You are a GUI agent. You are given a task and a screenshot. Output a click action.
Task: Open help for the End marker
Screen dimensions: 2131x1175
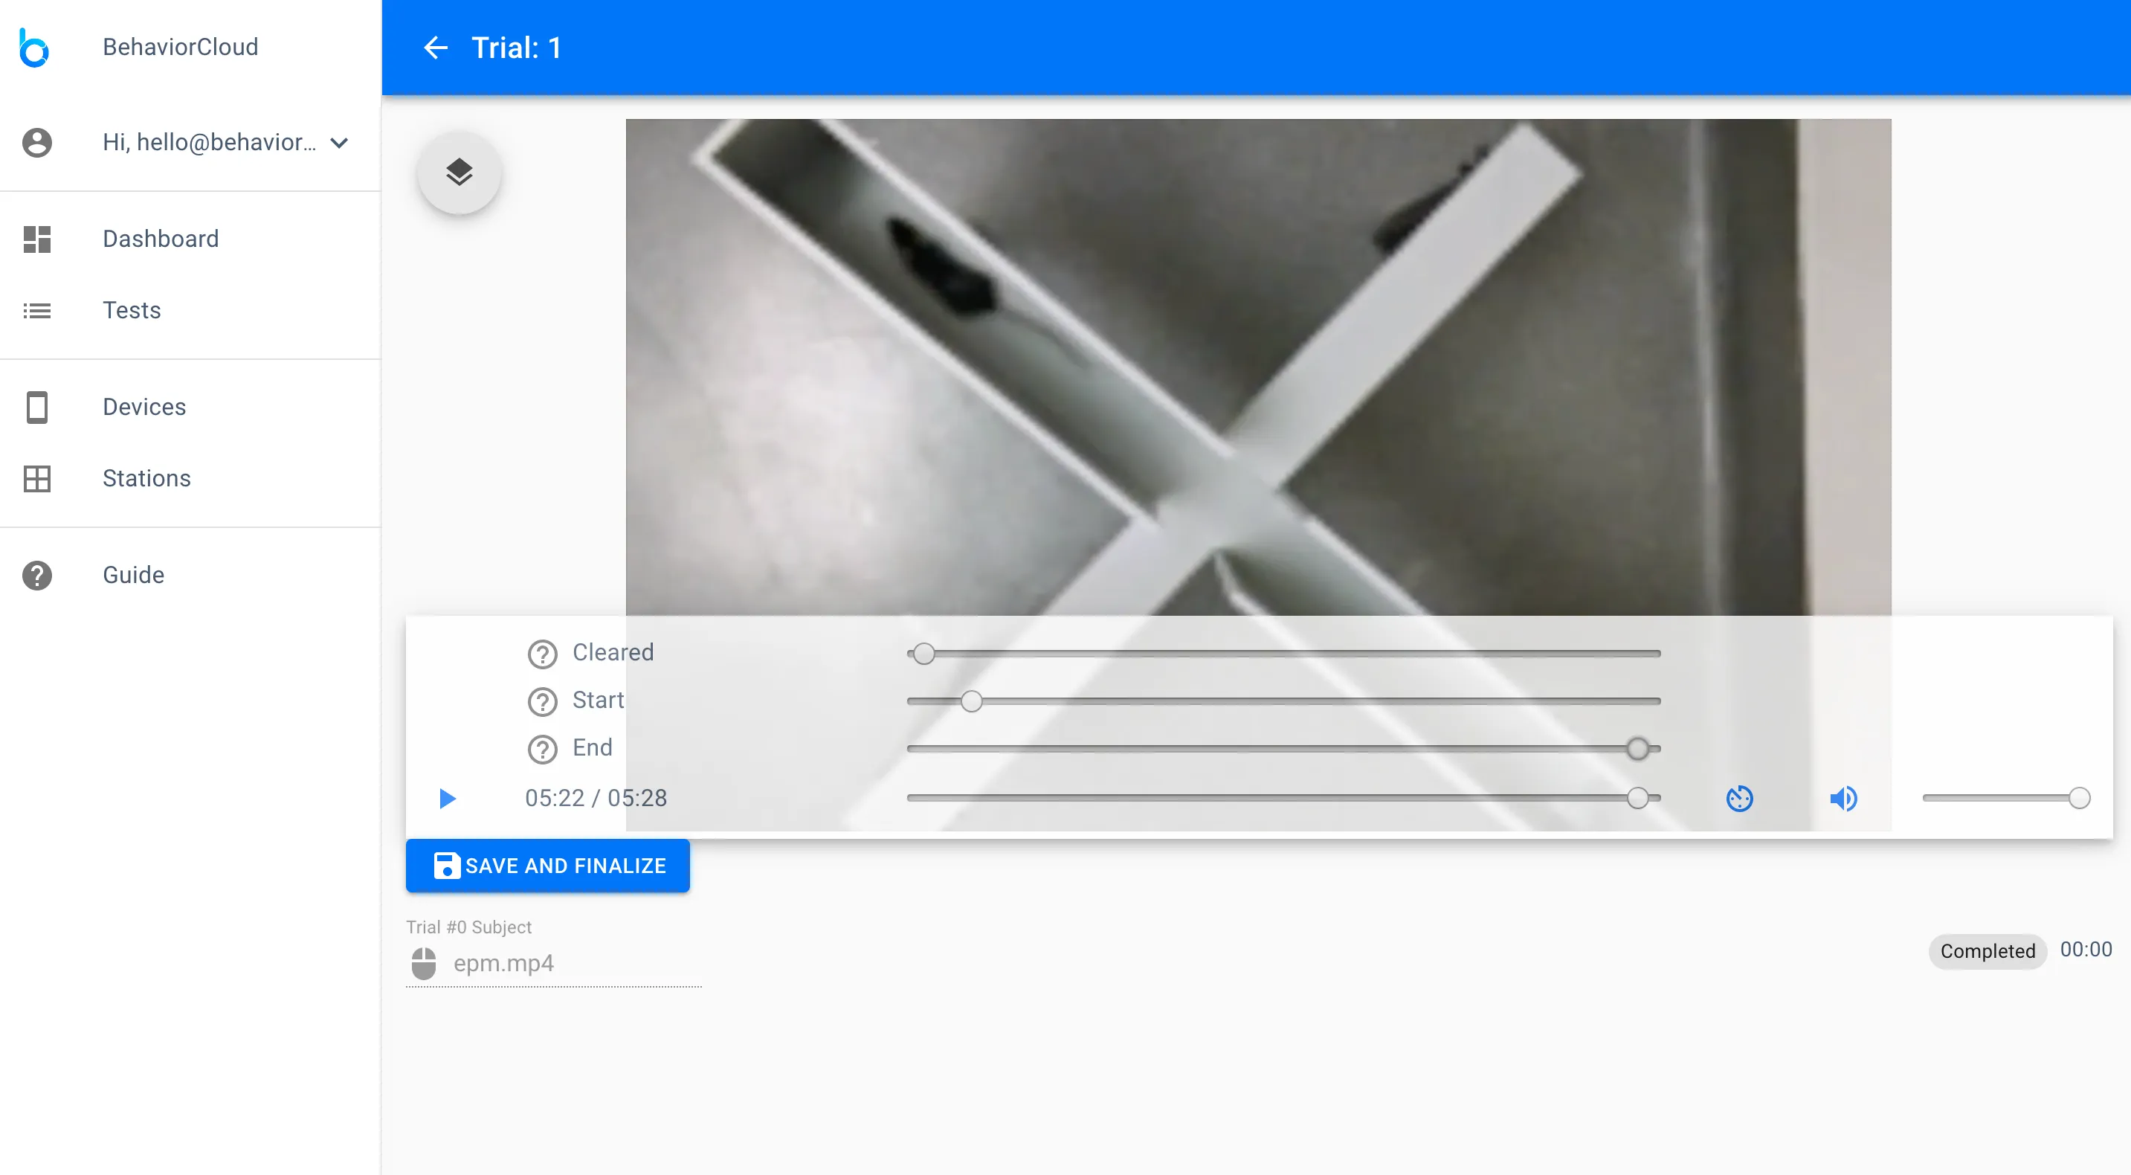pos(542,749)
